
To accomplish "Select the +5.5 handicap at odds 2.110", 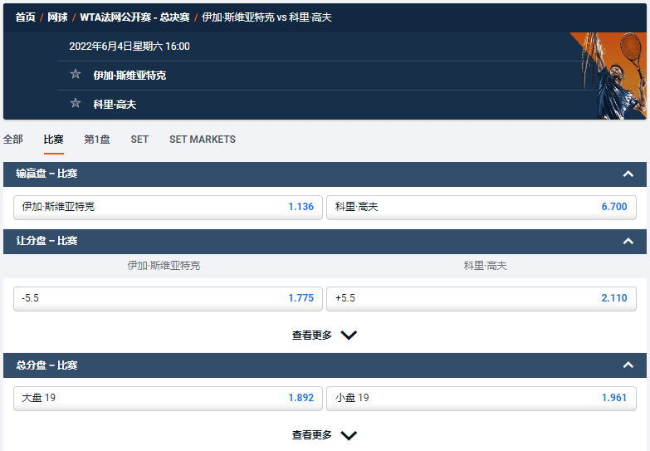I will (481, 298).
